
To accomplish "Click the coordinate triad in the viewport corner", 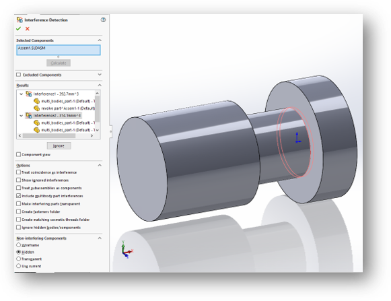I will pos(127,250).
